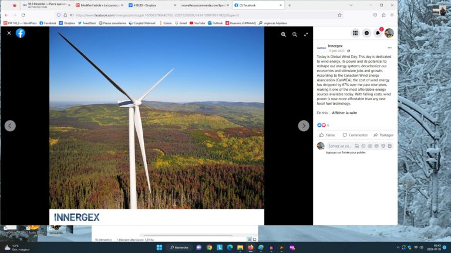
Task: Close the Facebook photo viewer
Action: coord(9,33)
